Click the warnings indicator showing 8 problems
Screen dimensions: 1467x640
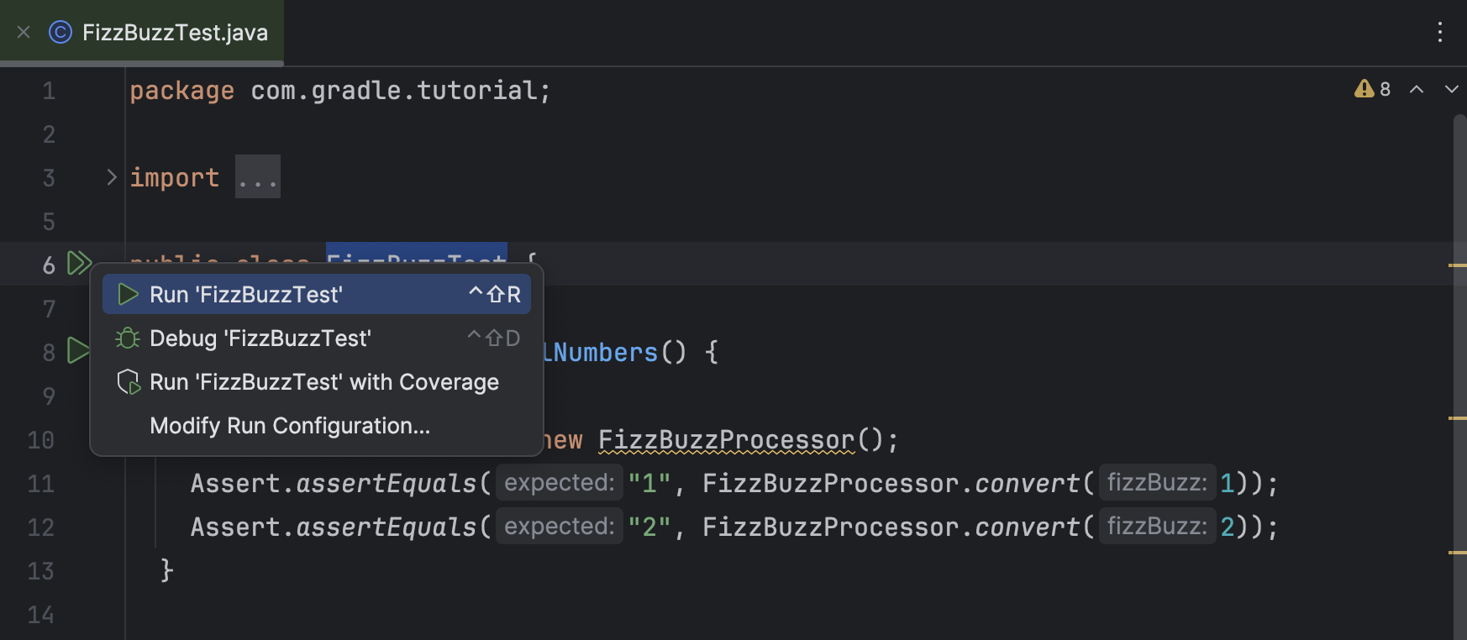click(1373, 89)
